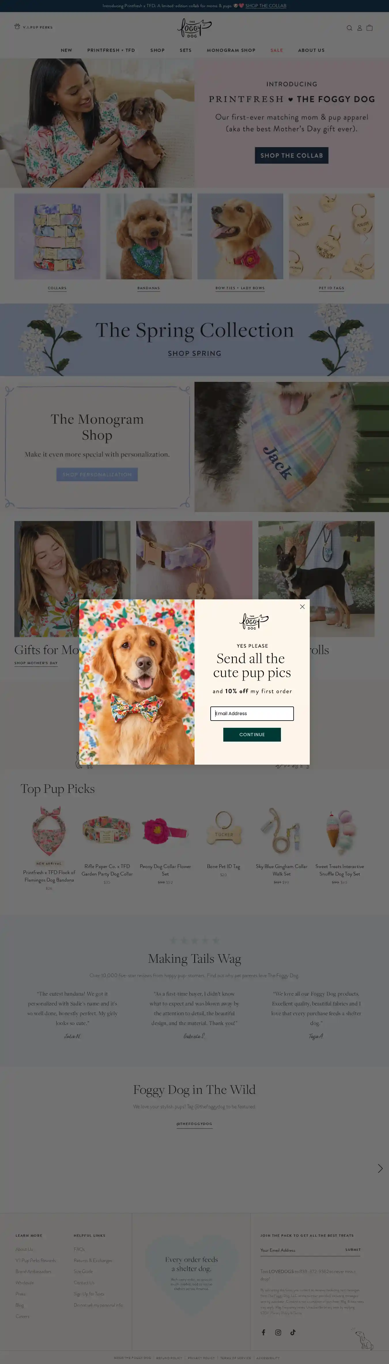Select the Collars category thumbnail

pos(57,236)
